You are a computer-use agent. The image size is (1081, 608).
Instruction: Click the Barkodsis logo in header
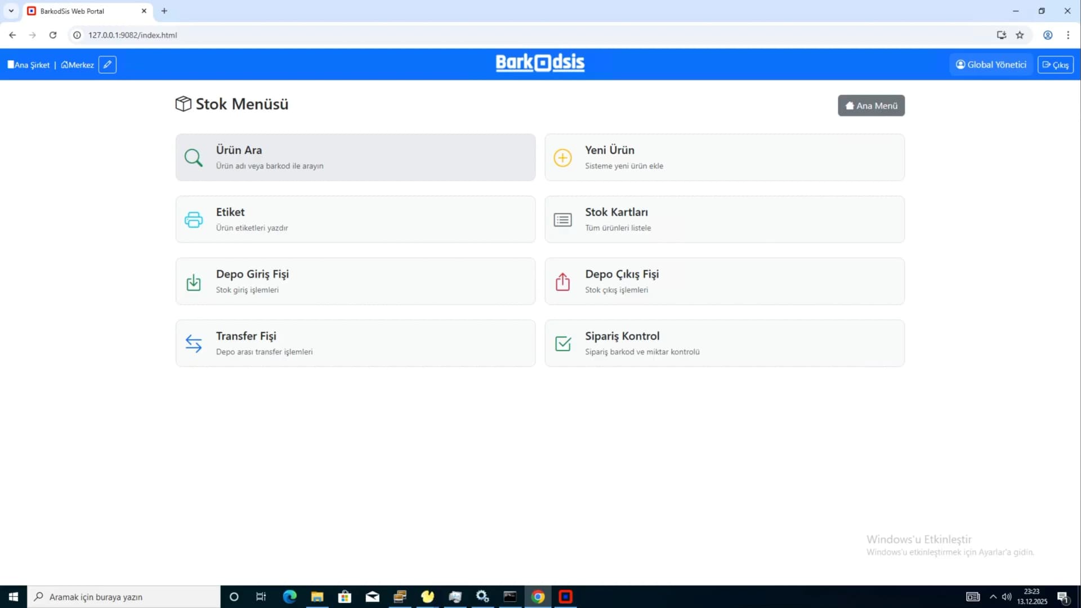[540, 63]
